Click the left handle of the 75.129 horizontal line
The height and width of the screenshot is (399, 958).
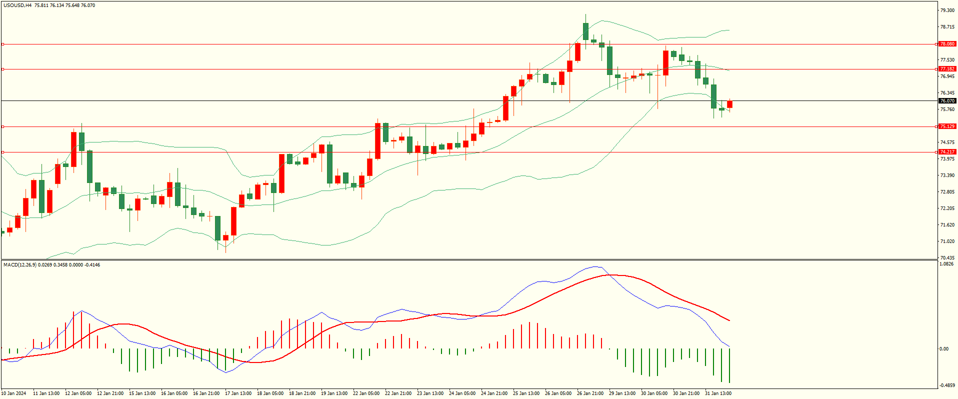(x=2, y=126)
